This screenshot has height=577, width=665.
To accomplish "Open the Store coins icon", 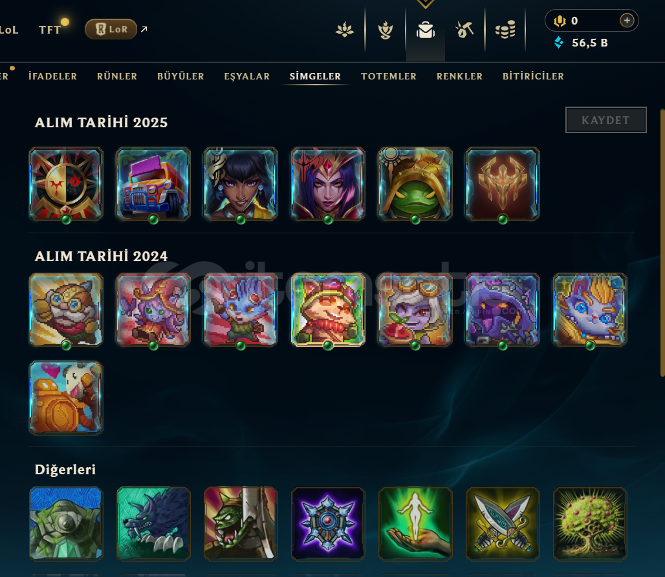I will click(x=505, y=30).
